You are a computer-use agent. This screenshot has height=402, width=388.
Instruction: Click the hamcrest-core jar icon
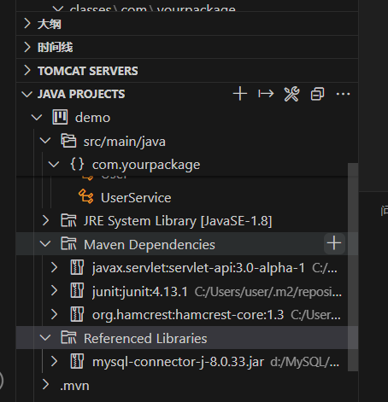77,314
